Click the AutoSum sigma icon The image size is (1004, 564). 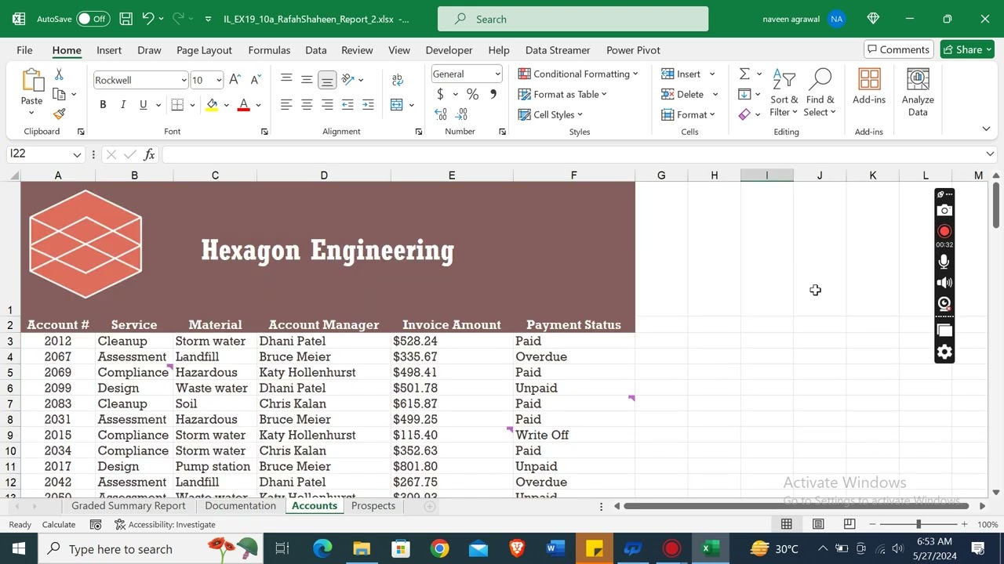click(x=744, y=74)
